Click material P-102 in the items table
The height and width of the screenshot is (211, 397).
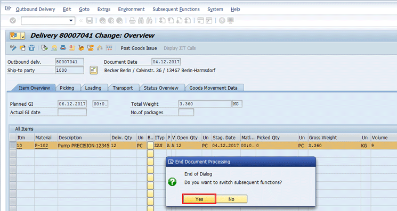pyautogui.click(x=41, y=146)
